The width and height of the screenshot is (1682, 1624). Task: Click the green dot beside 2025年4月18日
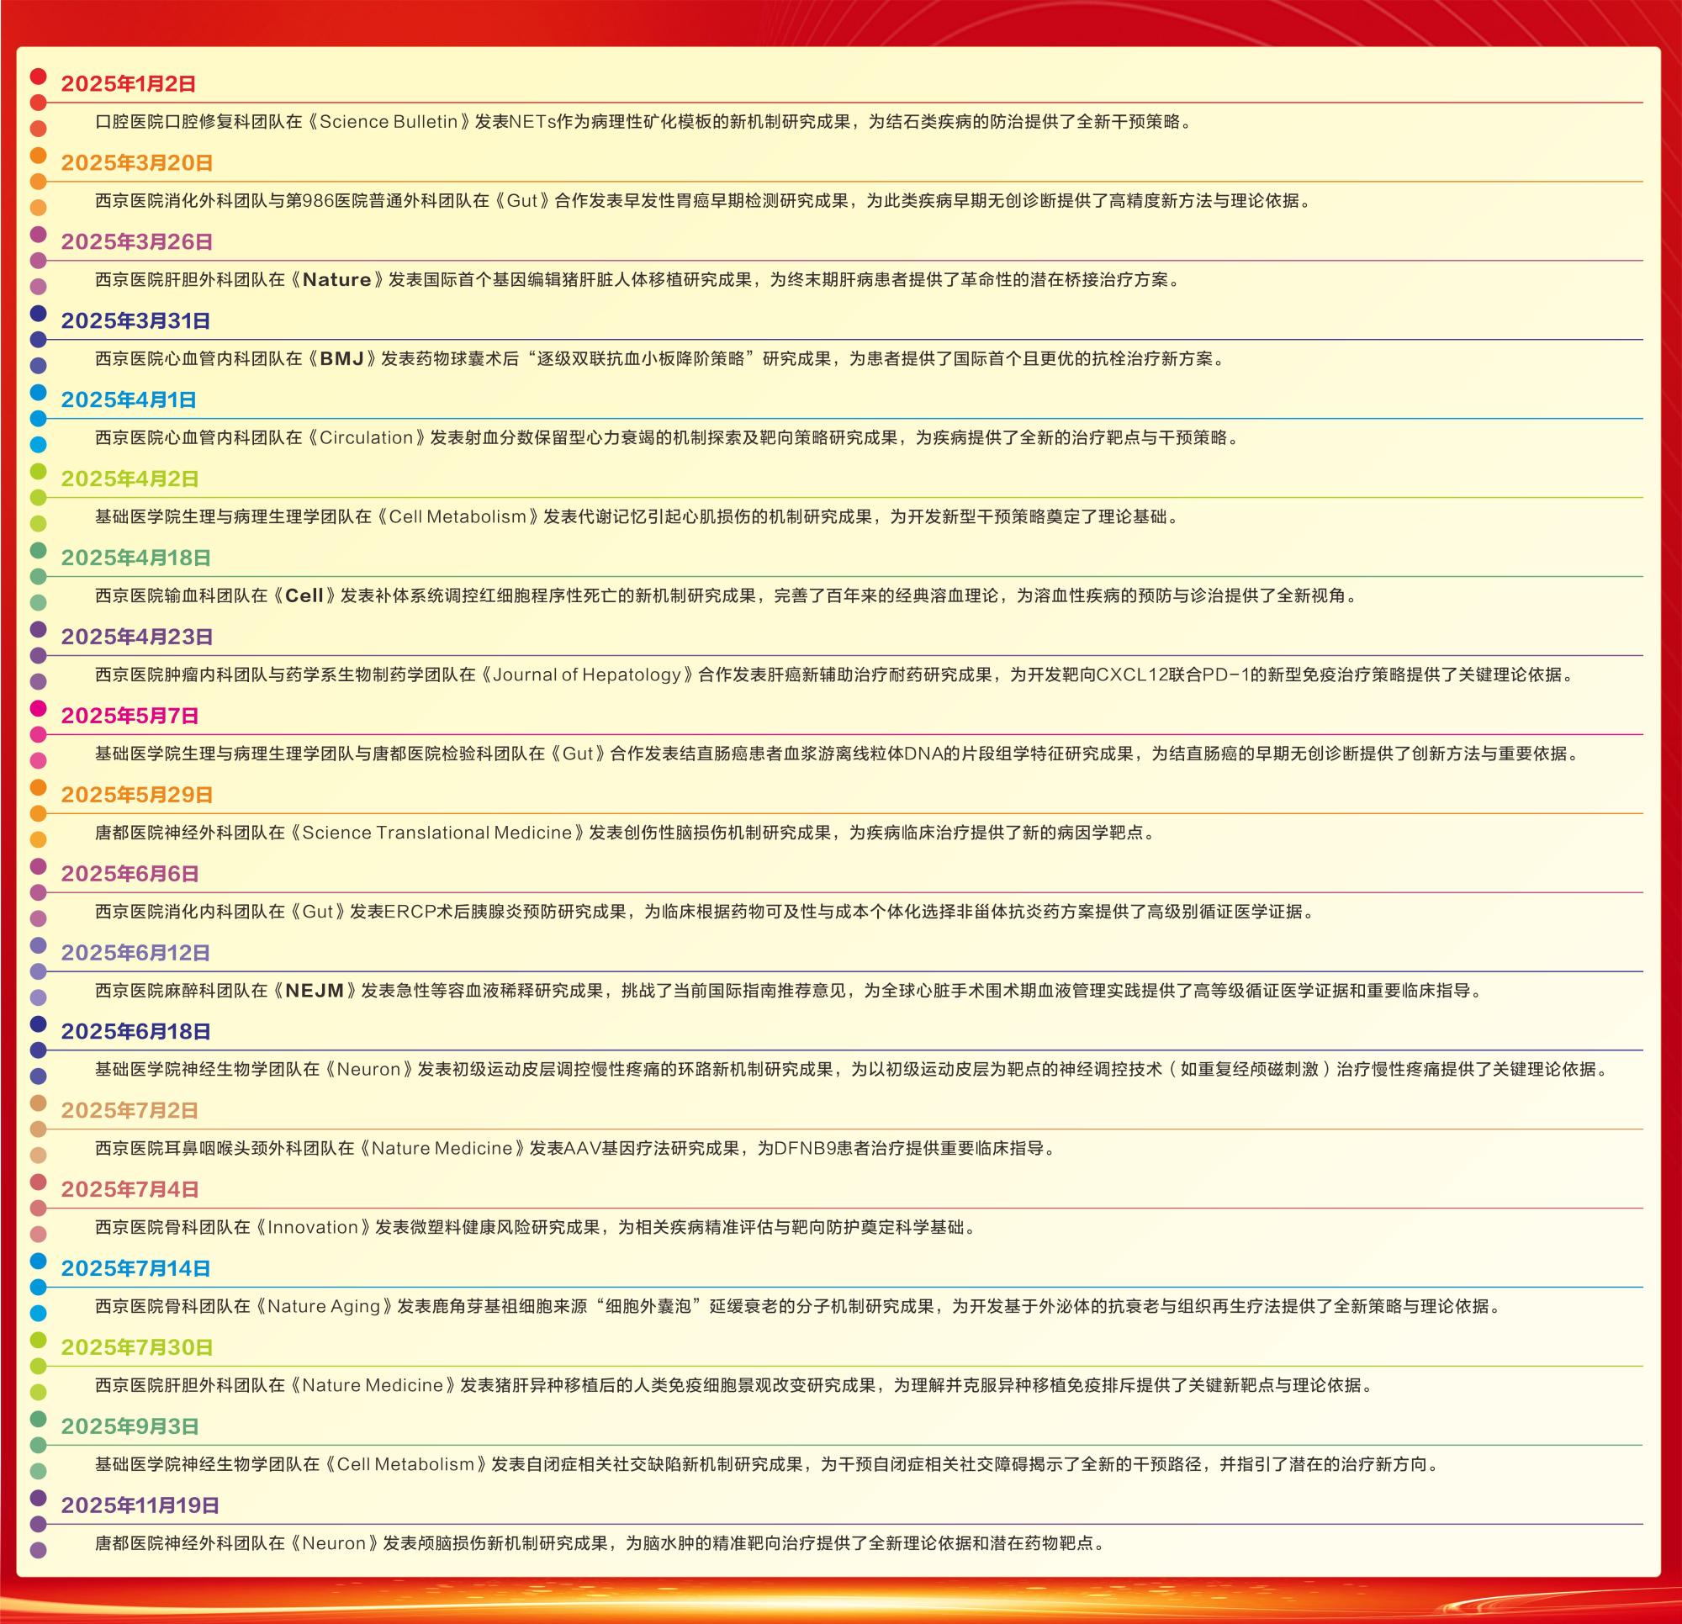[x=38, y=550]
